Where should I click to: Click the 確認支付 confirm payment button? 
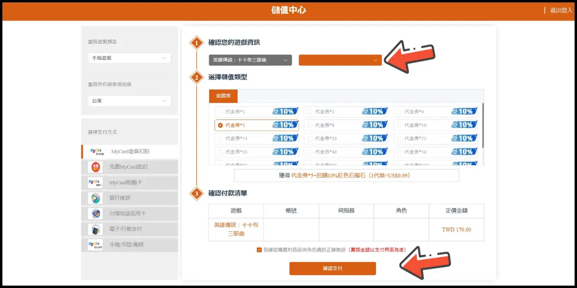333,268
